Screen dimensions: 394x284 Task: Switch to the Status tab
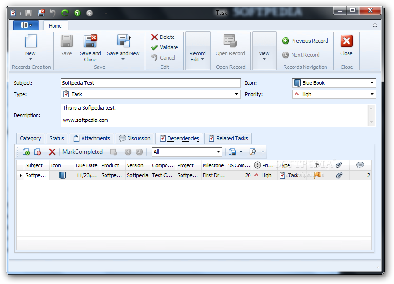[x=57, y=138]
